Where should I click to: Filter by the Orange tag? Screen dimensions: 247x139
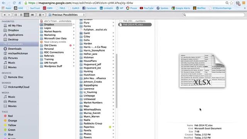[12, 120]
